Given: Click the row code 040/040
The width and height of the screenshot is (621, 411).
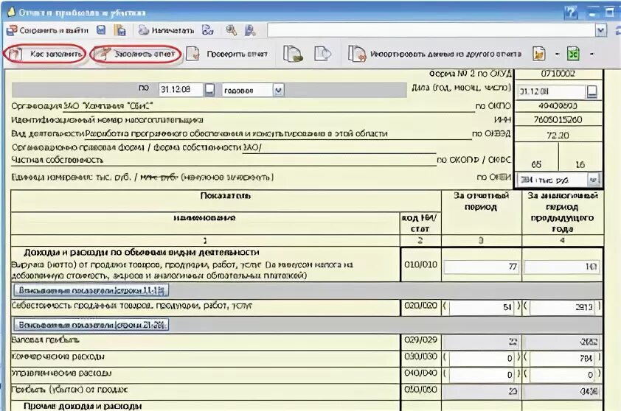Looking at the screenshot, I should click(420, 373).
